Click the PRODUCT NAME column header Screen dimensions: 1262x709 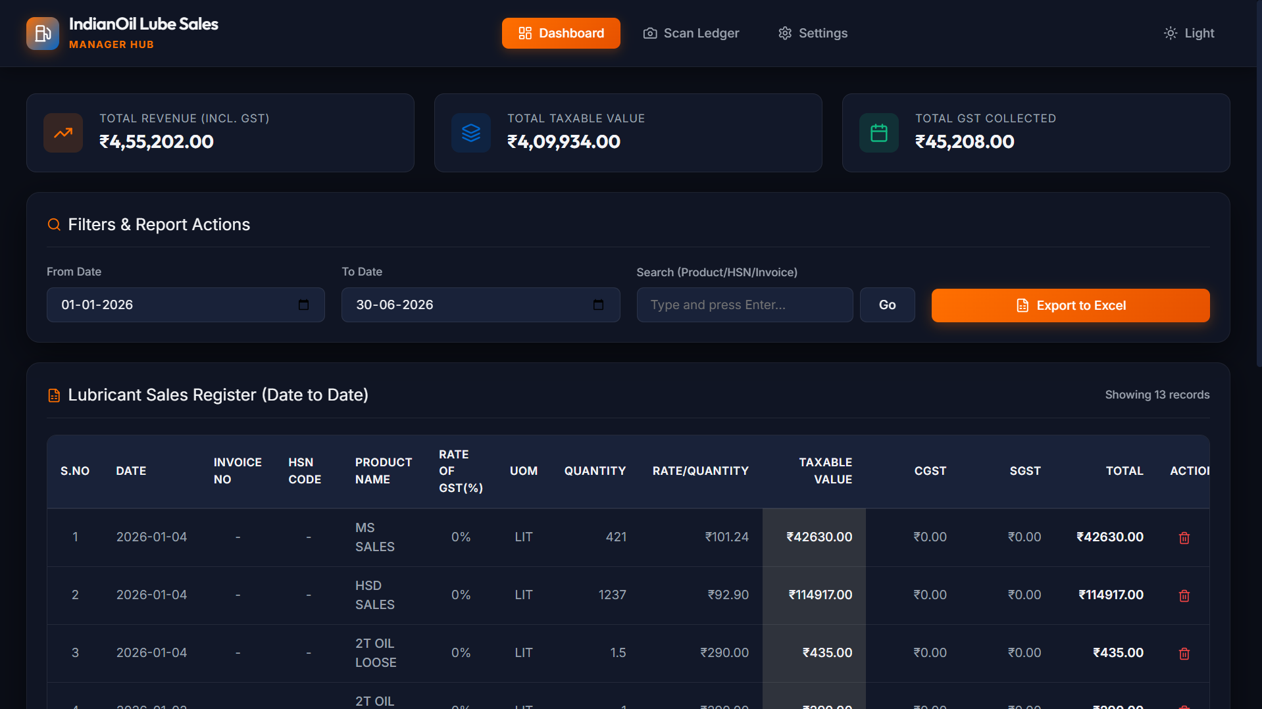(x=384, y=471)
